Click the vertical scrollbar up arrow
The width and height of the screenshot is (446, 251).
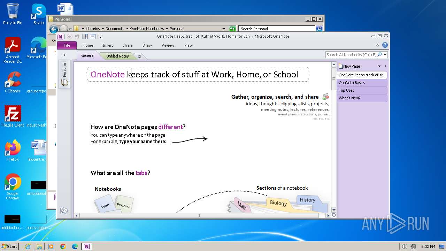tap(334, 65)
